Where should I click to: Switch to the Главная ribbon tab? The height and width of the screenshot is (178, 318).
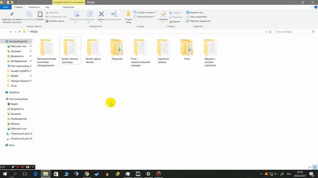coord(18,7)
